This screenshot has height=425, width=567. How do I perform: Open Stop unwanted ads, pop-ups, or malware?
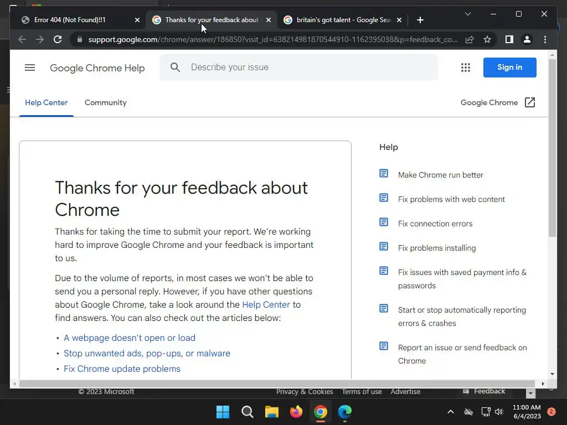coord(147,354)
